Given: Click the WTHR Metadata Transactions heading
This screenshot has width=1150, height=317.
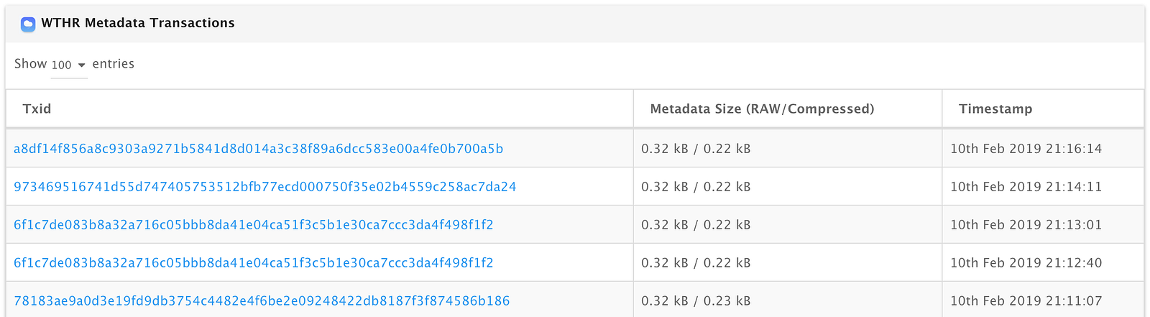Looking at the screenshot, I should pyautogui.click(x=137, y=23).
